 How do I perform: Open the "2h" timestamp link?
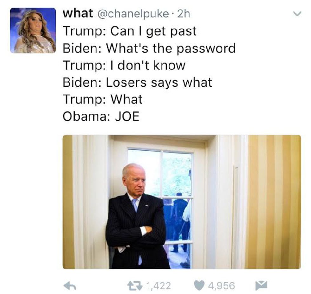pos(184,14)
